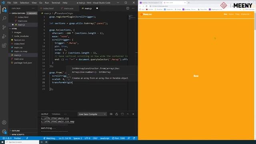Image resolution: width=256 pixels, height=144 pixels.
Task: Maximize the panel with the chevron-up icon
Action: [128, 114]
